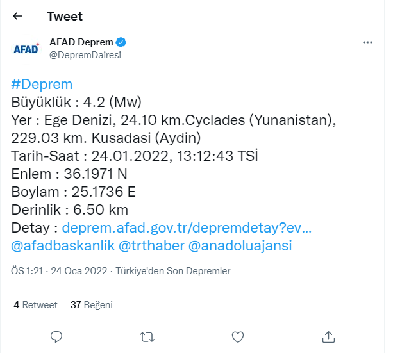
Task: Click the ÖS 1:21 · 24 Oca 2022 timestamp
Action: (x=59, y=271)
